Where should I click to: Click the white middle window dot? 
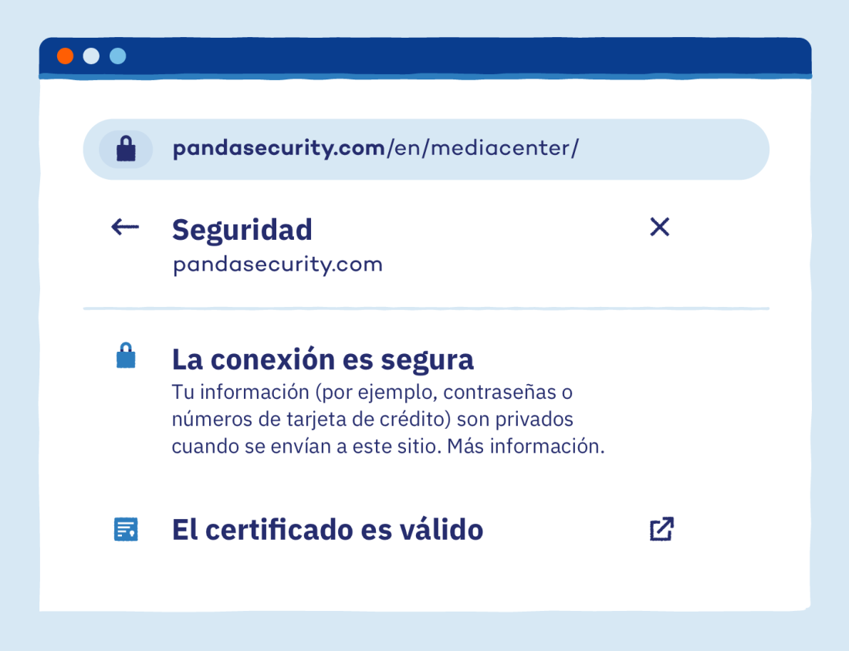coord(91,56)
